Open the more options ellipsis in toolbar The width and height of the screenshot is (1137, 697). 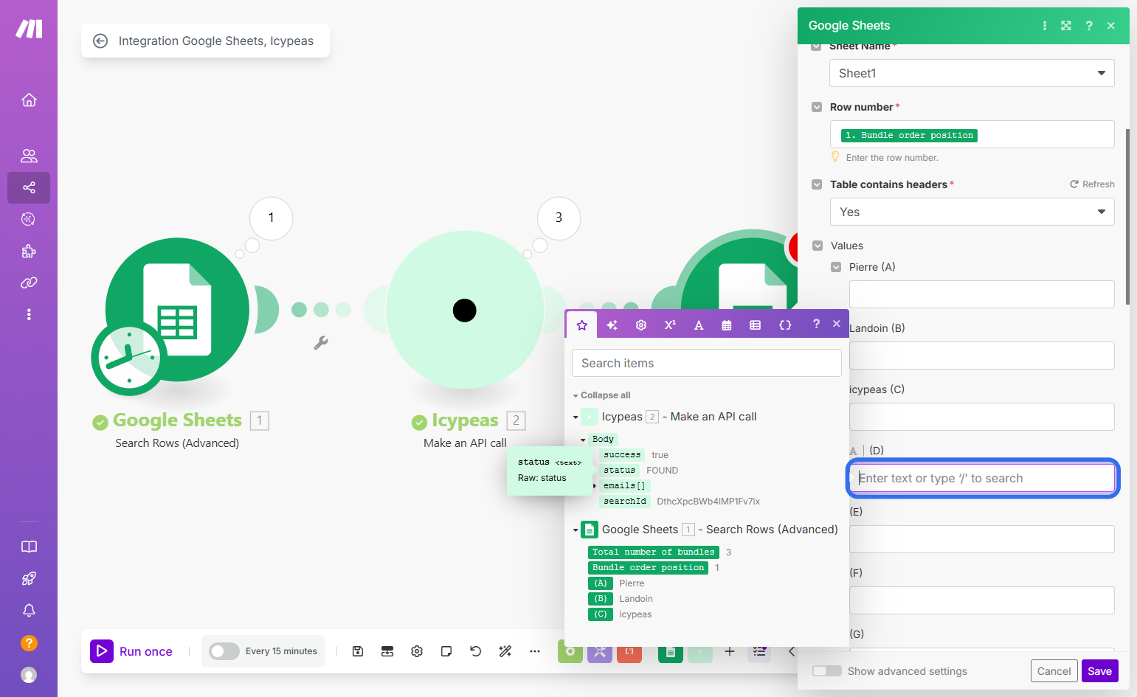point(535,651)
